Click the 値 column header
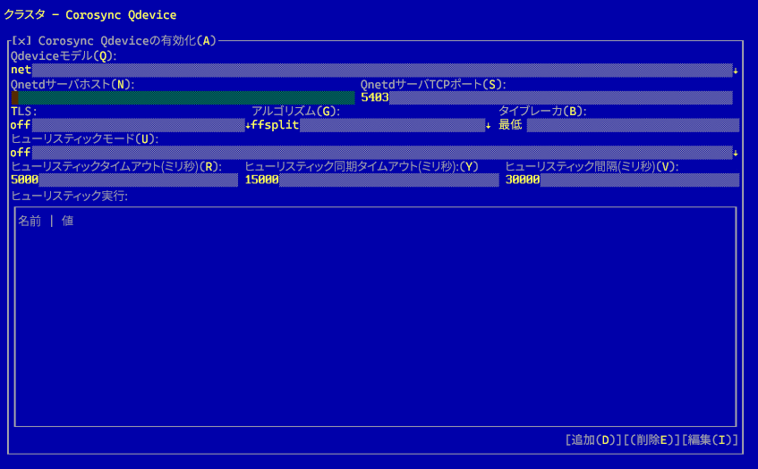The width and height of the screenshot is (758, 469). point(68,221)
